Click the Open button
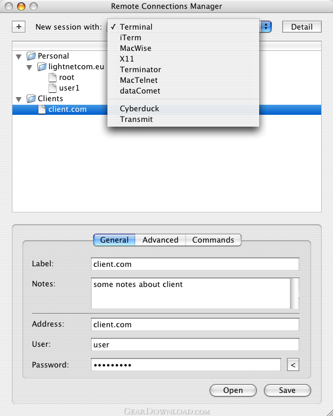 pos(233,391)
